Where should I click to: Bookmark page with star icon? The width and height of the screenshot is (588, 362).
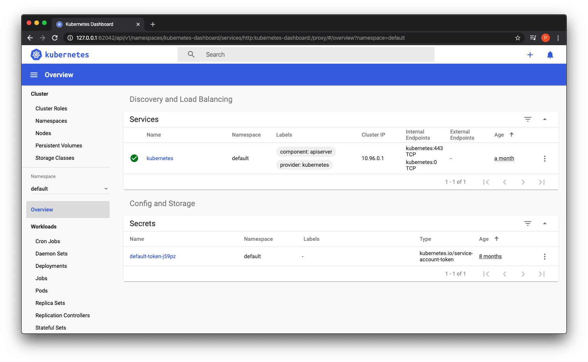point(518,38)
